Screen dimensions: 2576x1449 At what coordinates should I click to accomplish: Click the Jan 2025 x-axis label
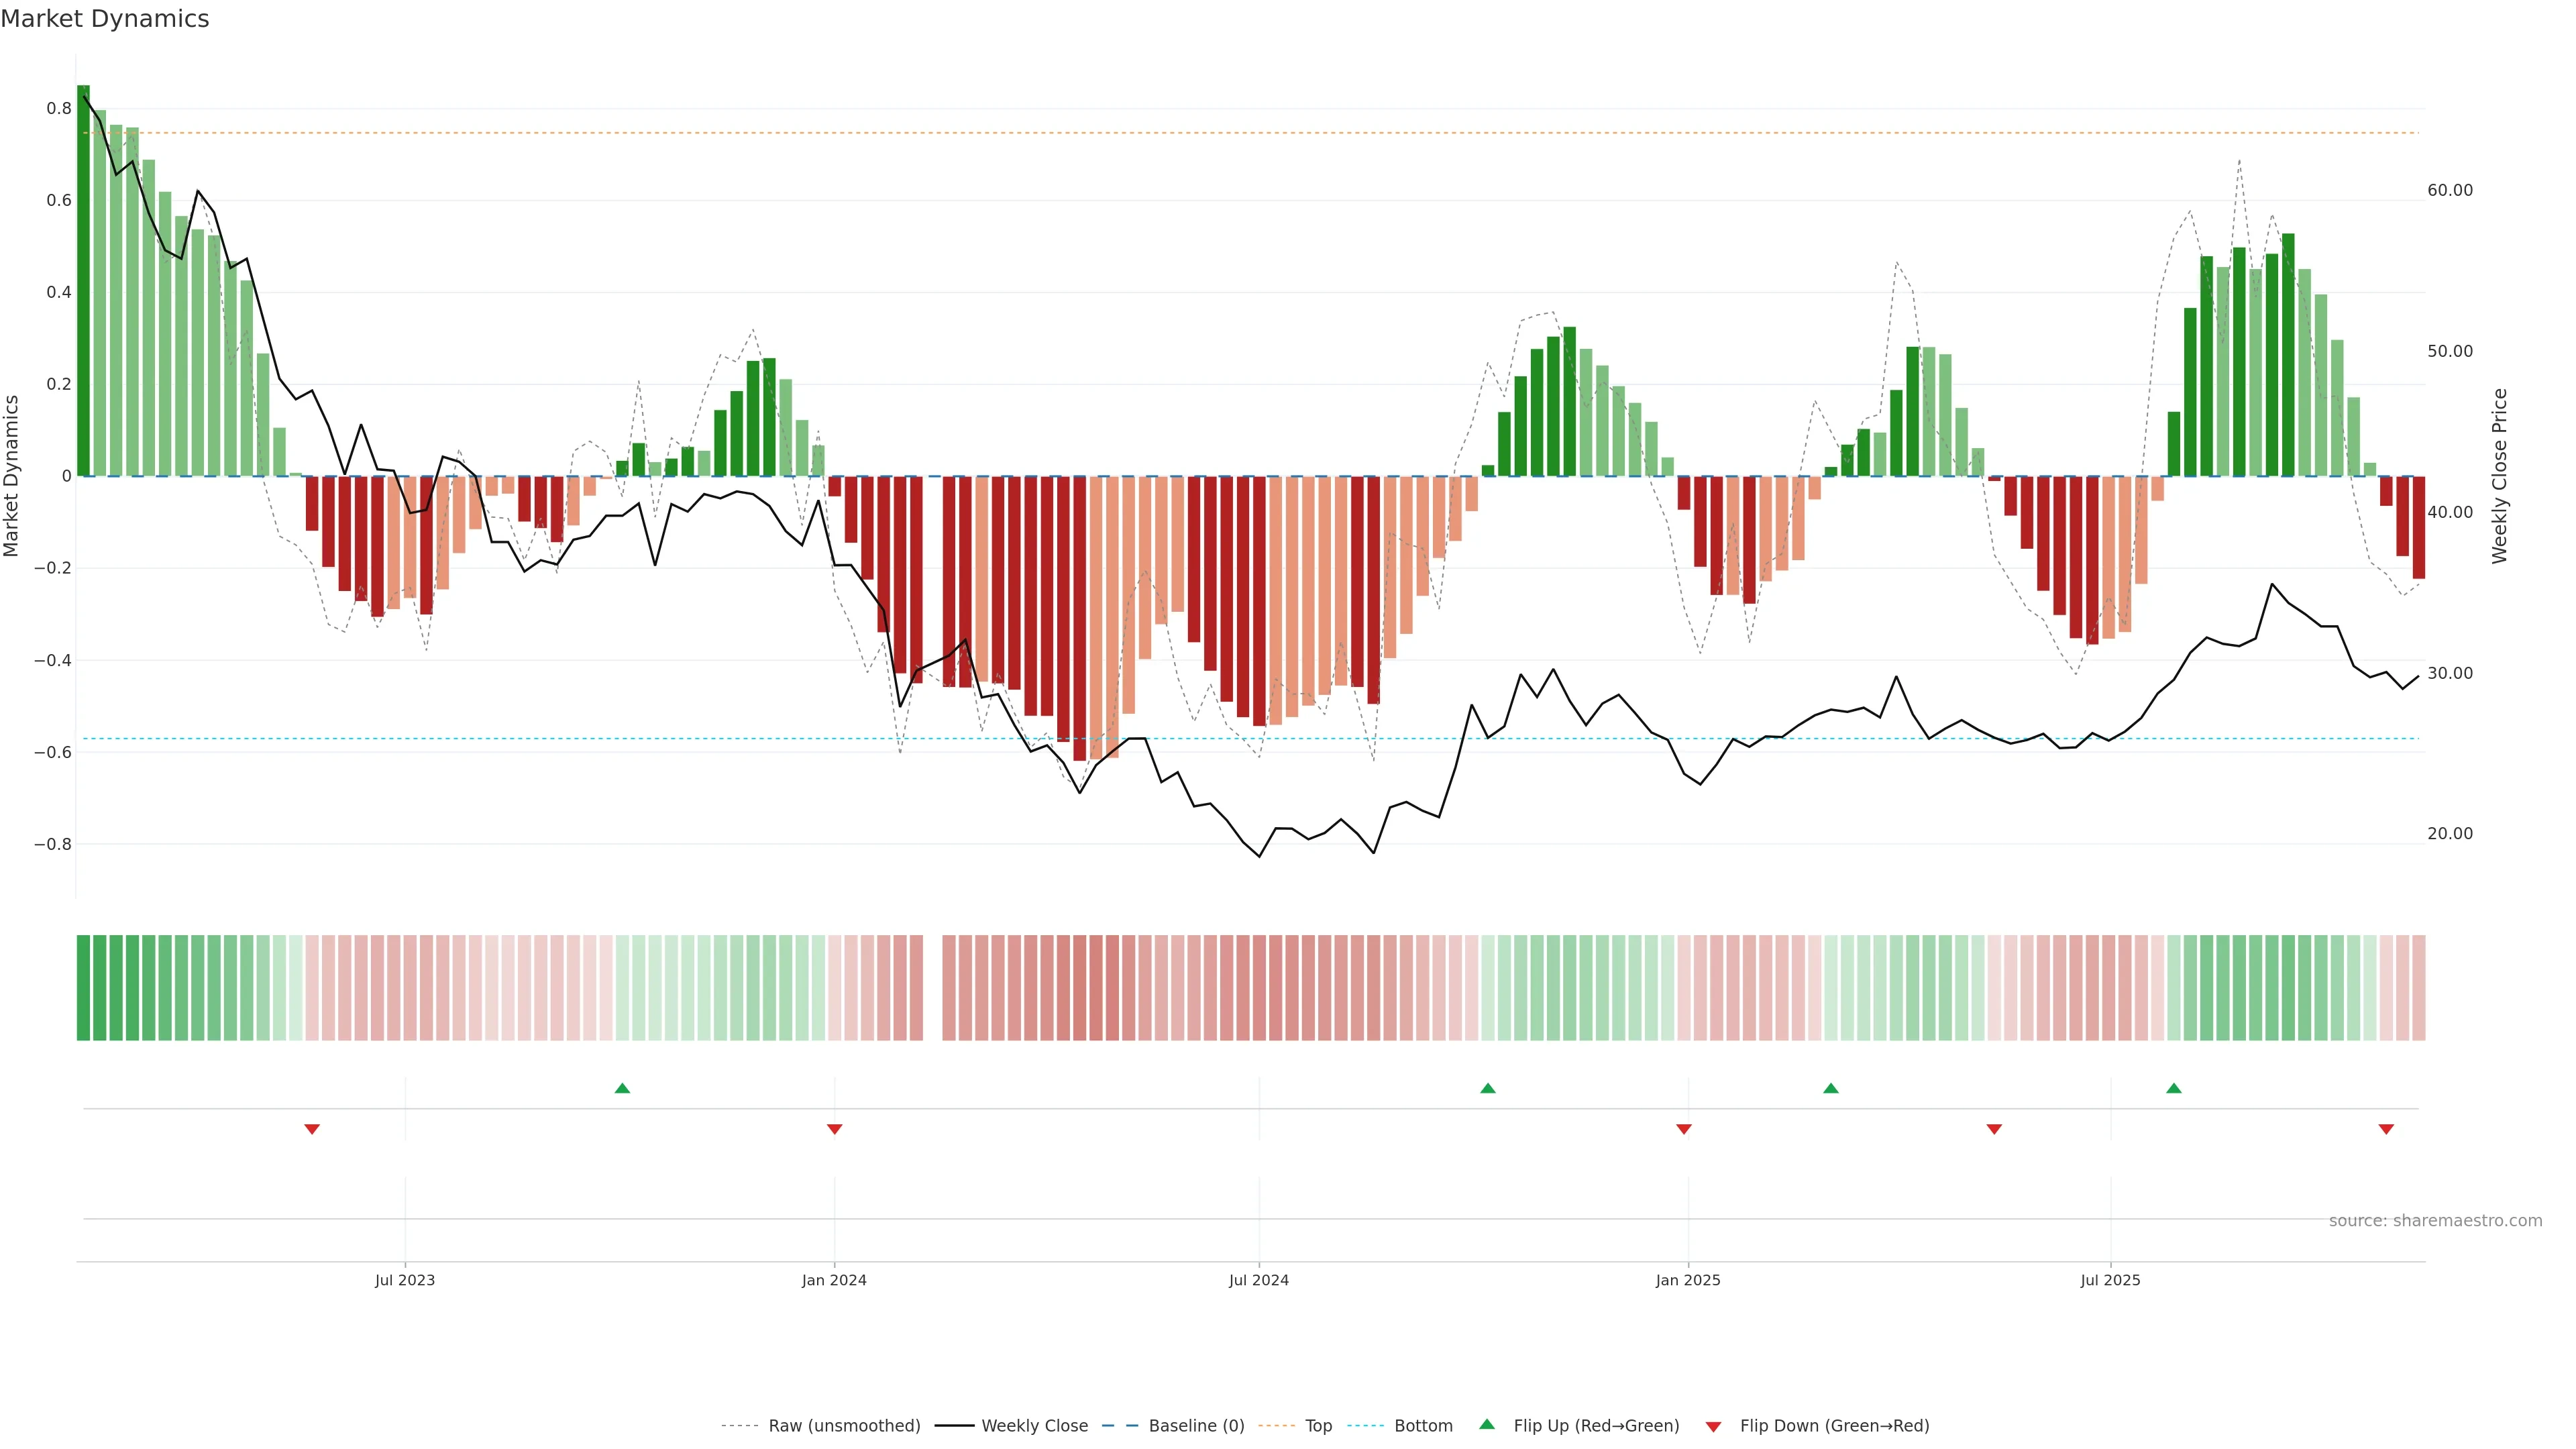point(1687,1280)
